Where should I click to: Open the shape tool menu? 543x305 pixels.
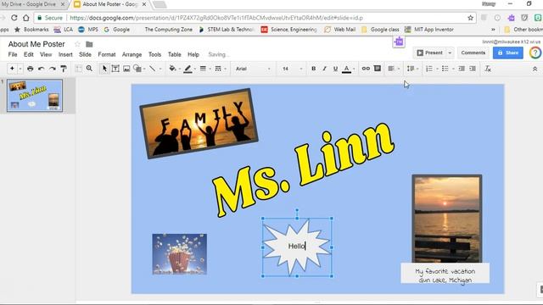coord(137,69)
